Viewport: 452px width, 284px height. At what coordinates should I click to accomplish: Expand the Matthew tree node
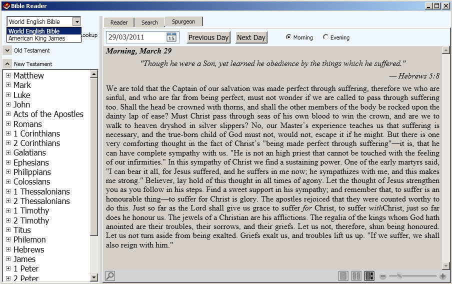8,75
